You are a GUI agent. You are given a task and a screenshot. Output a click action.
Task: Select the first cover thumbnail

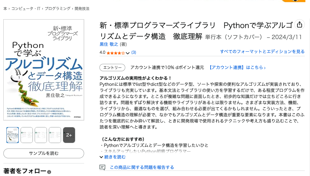point(13,135)
